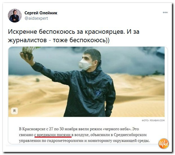This screenshot has width=175, height=155.
Task: Click the last line ending окружающей среды
Action: point(84,141)
